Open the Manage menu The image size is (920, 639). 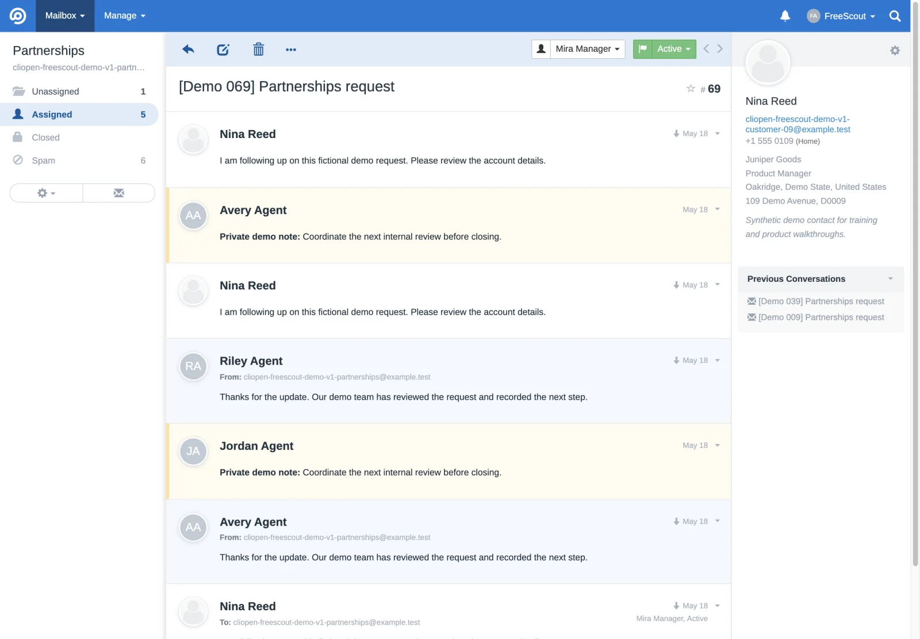pos(125,16)
